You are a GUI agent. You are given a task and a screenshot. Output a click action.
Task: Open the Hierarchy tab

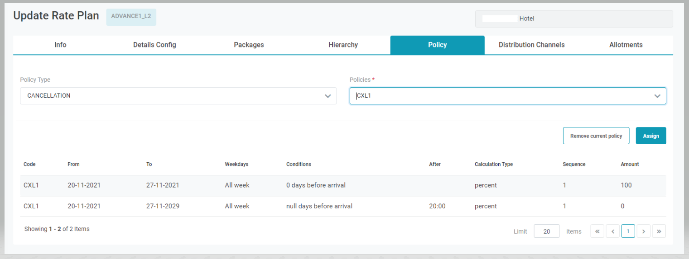point(343,45)
